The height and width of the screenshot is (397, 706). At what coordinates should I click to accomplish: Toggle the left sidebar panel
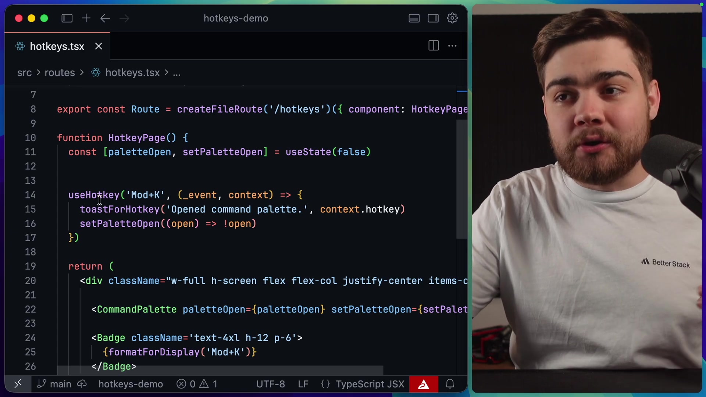pyautogui.click(x=67, y=18)
